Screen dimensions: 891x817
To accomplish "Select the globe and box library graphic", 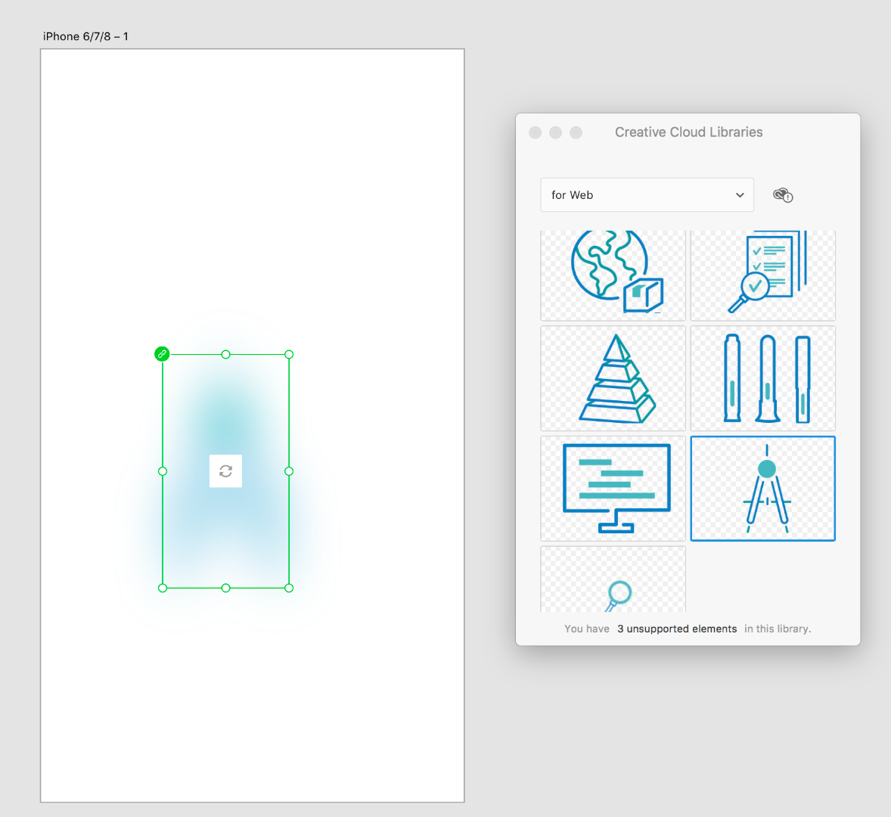I will pyautogui.click(x=613, y=275).
